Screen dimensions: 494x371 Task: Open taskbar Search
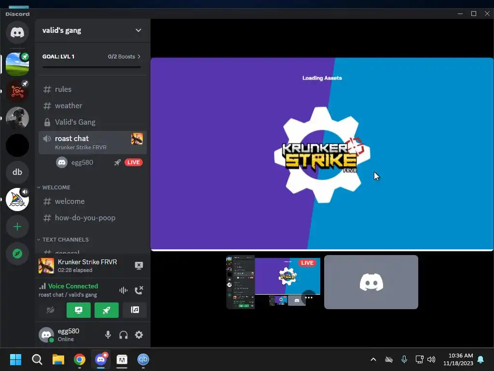tap(37, 359)
